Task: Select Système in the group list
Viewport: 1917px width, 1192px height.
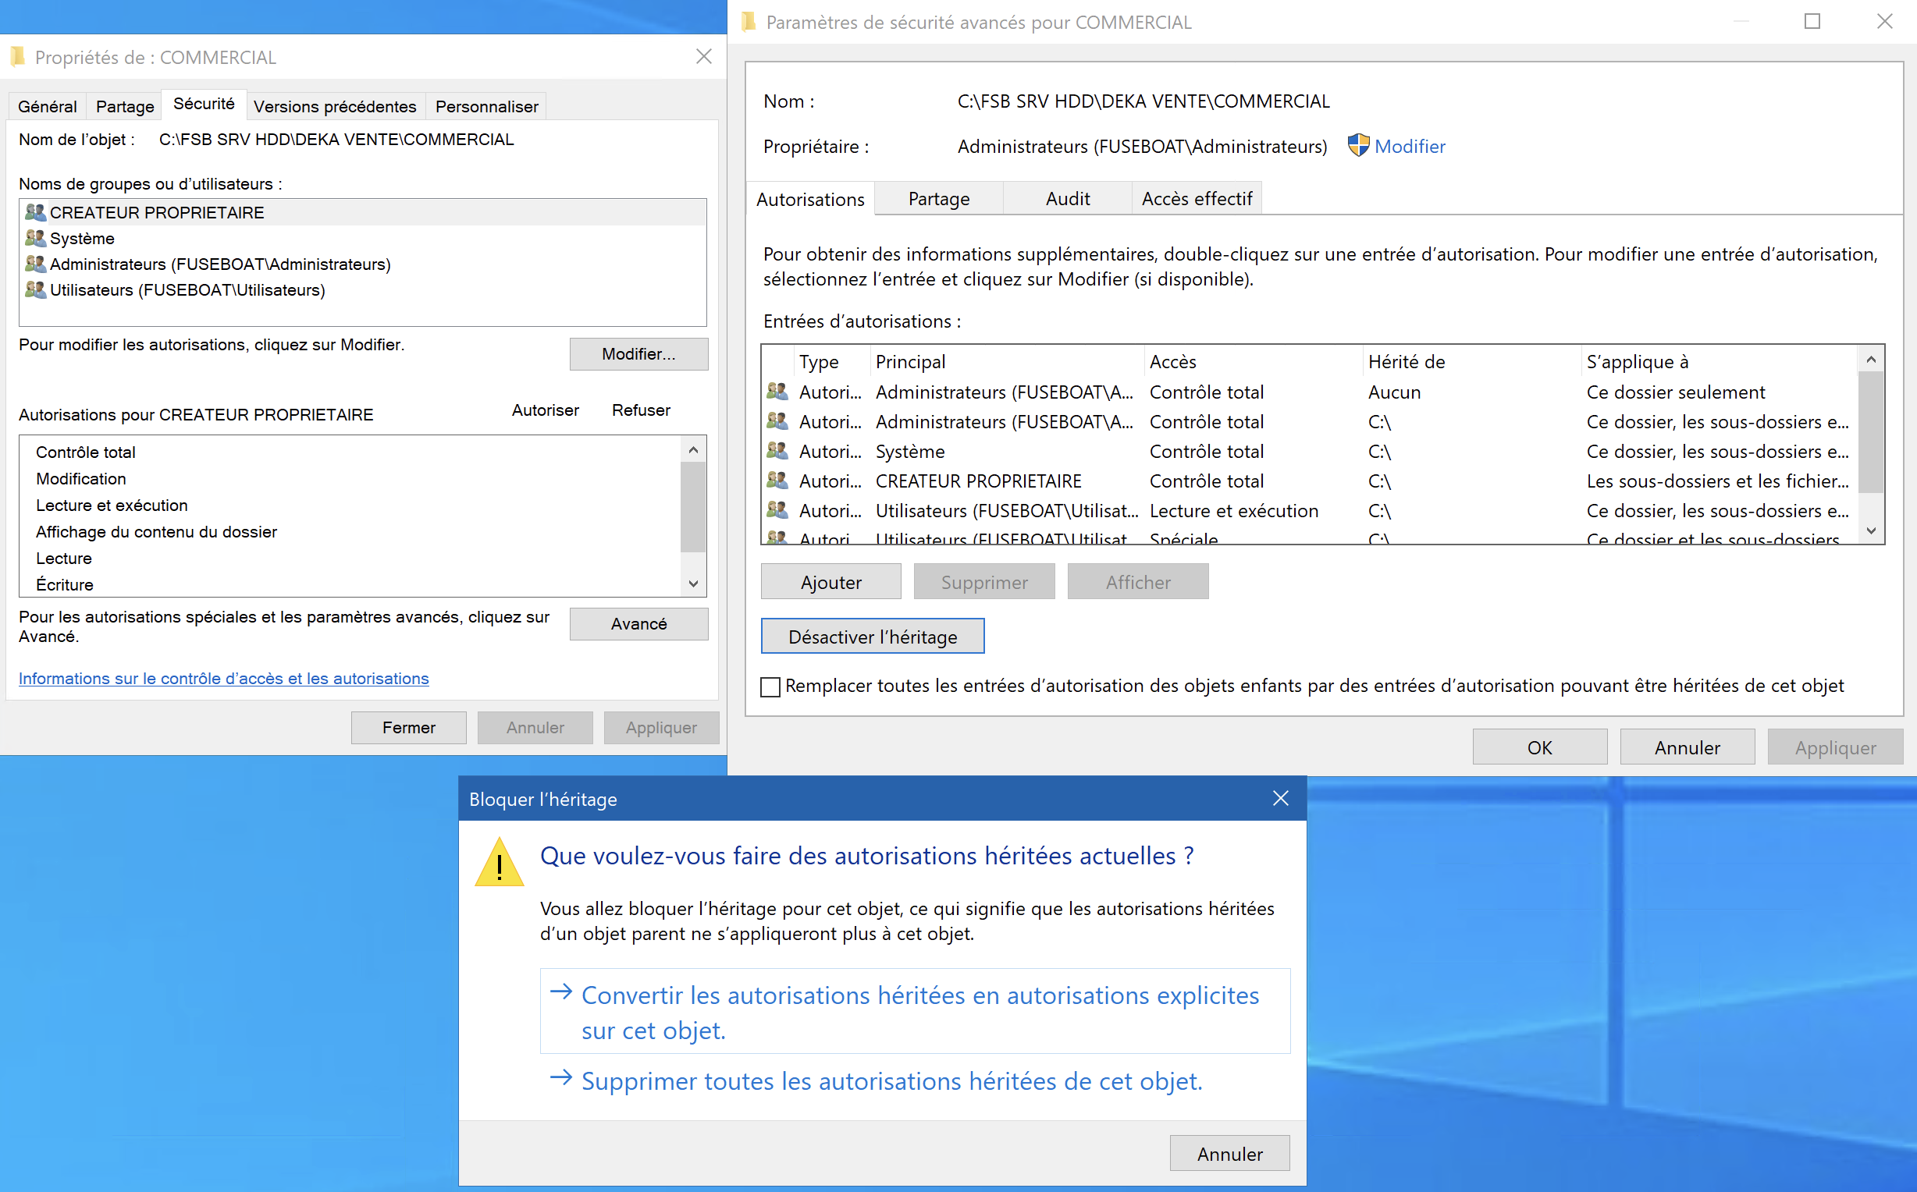Action: click(364, 238)
